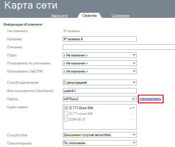
Task: Open the Транслитерация dropdown
Action: coord(99,143)
